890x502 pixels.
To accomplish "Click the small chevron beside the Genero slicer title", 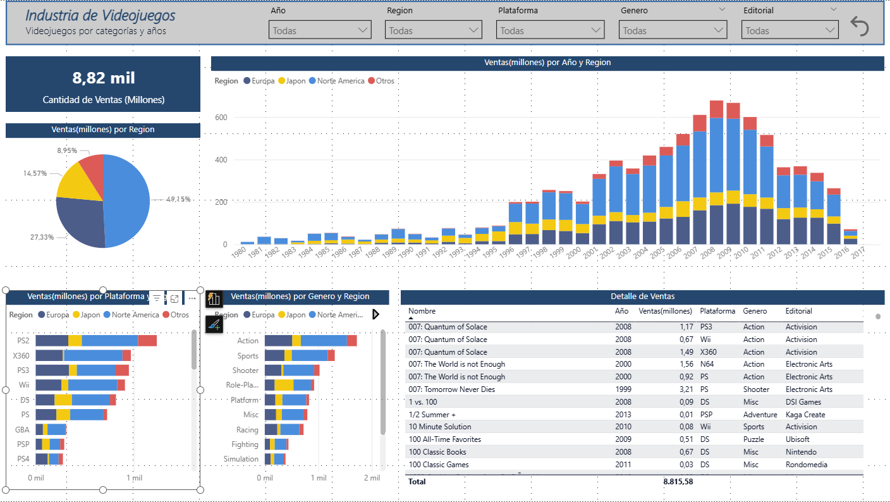I will [722, 9].
